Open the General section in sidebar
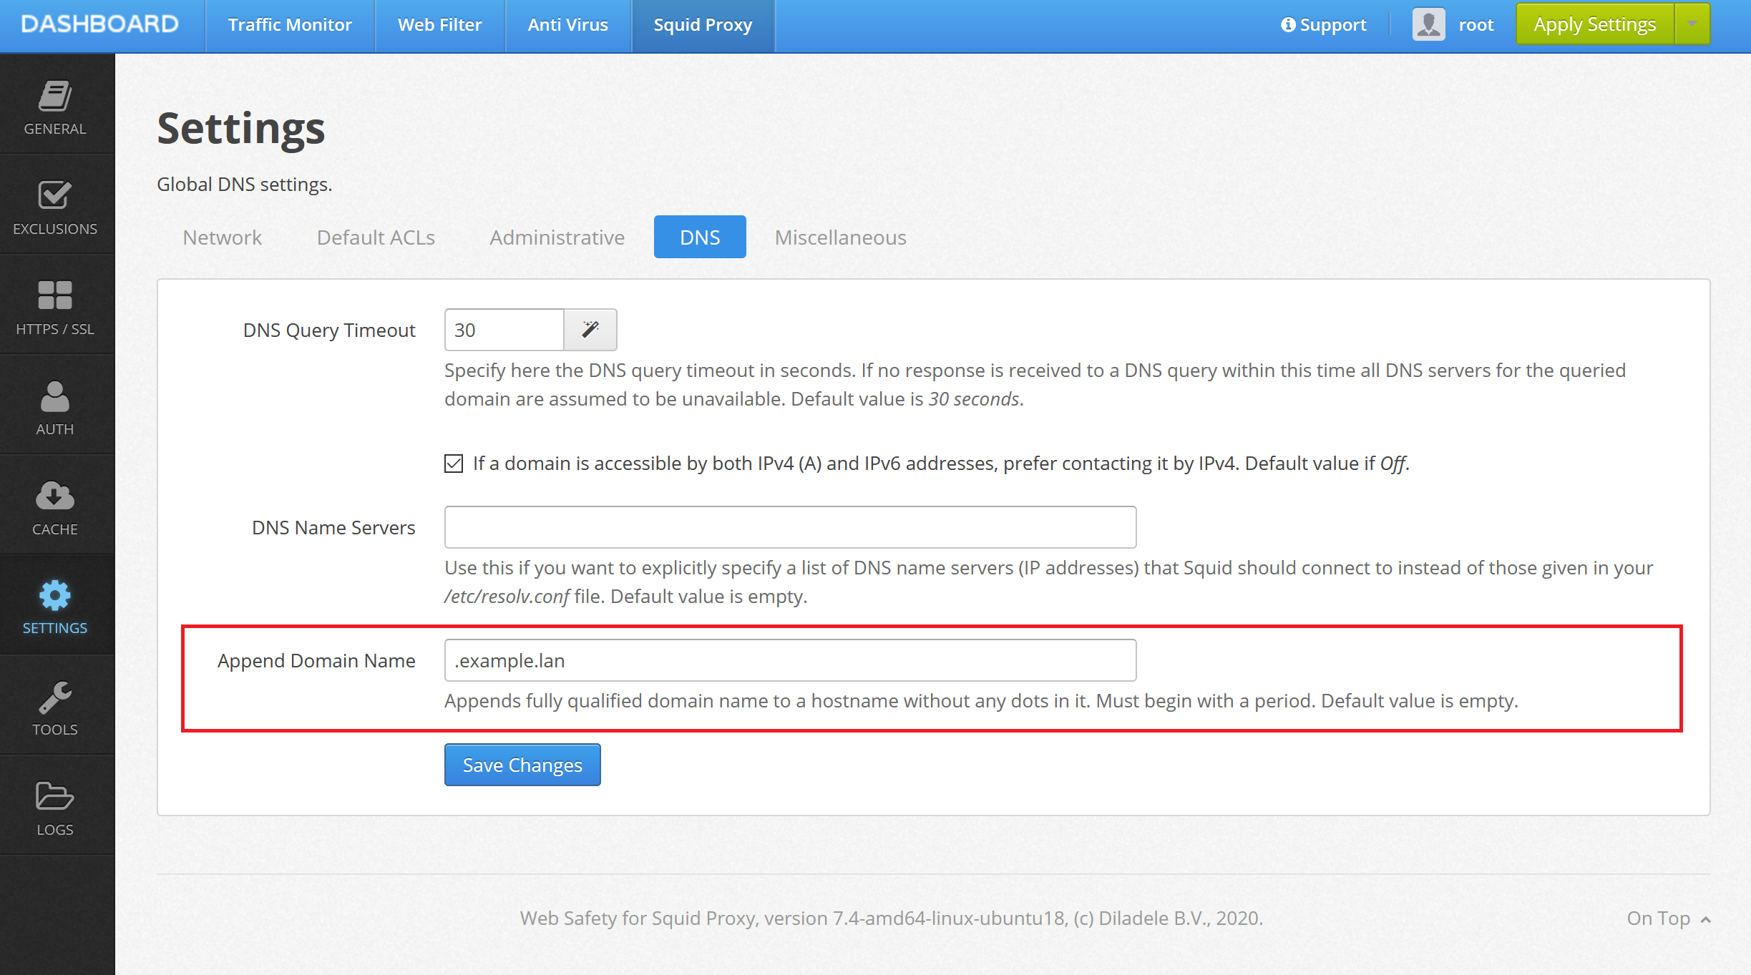1751x975 pixels. pyautogui.click(x=55, y=107)
